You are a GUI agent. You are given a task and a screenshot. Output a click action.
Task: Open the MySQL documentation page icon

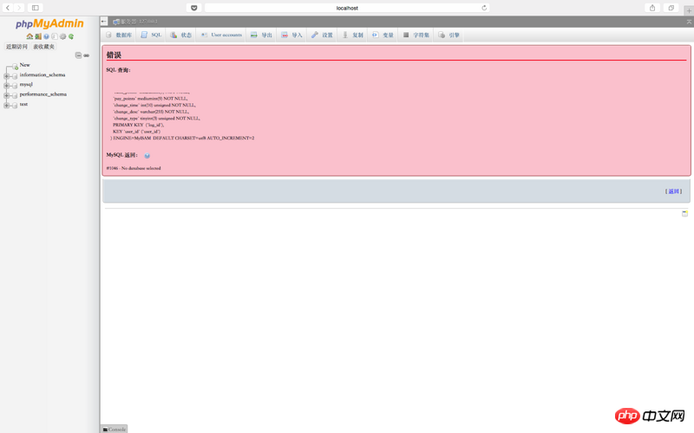pyautogui.click(x=55, y=36)
